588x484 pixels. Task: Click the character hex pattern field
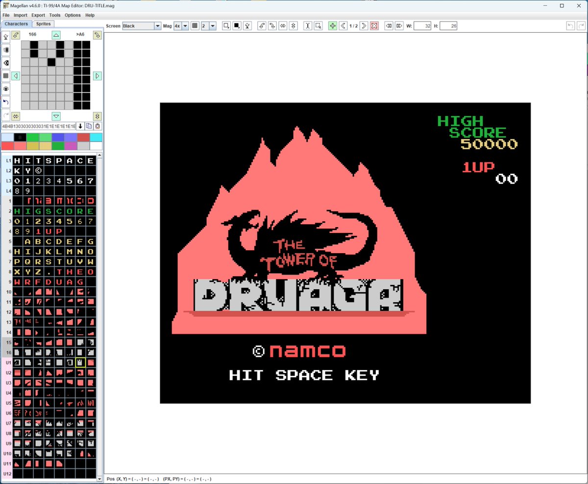[x=39, y=126]
